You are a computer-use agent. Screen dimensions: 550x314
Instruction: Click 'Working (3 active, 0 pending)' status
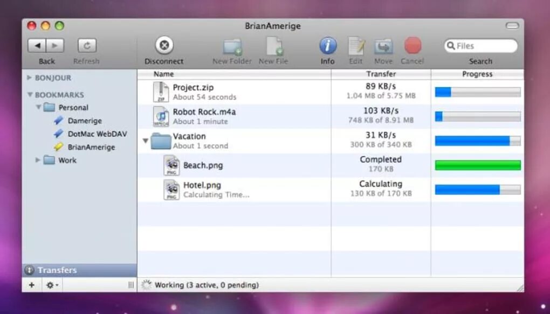click(x=207, y=285)
